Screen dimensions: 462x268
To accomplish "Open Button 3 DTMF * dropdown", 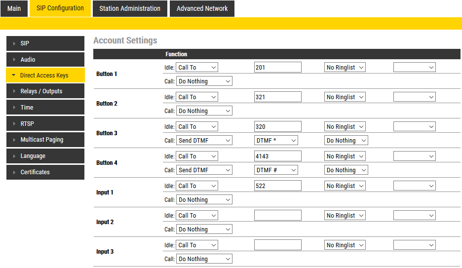I will point(276,141).
